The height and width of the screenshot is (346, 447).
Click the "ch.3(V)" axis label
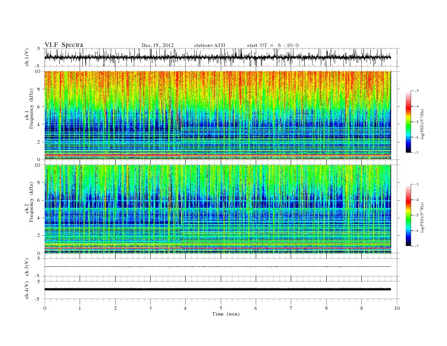[27, 267]
